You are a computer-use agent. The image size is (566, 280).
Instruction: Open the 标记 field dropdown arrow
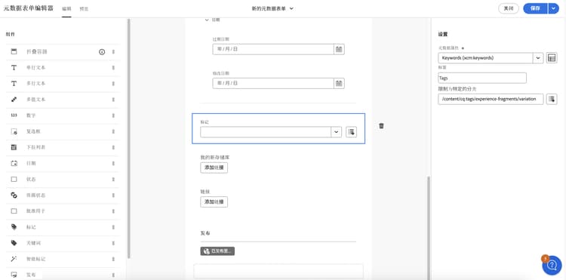337,132
